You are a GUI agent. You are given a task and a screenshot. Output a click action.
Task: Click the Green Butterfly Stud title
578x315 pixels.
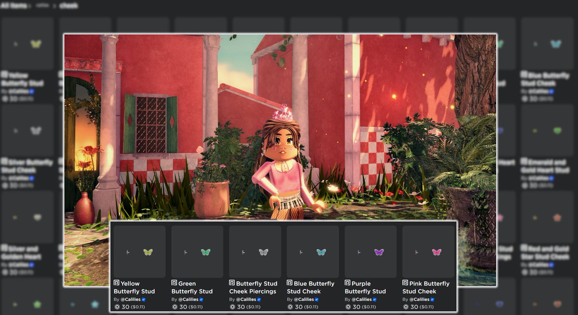coord(192,288)
